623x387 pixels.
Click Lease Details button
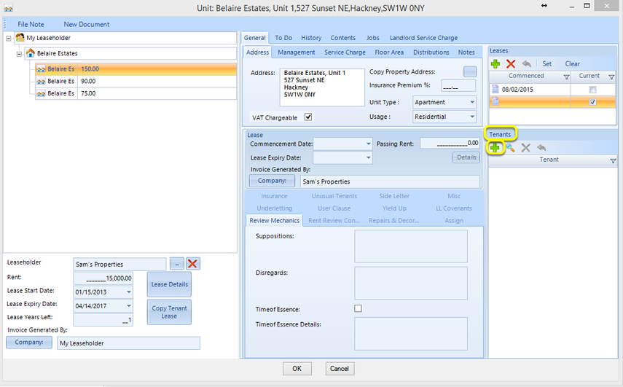point(169,284)
